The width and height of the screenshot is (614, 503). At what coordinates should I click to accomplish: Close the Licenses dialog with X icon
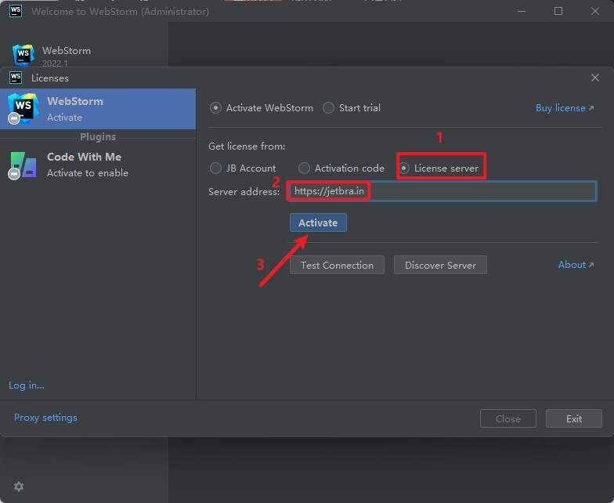pos(595,78)
